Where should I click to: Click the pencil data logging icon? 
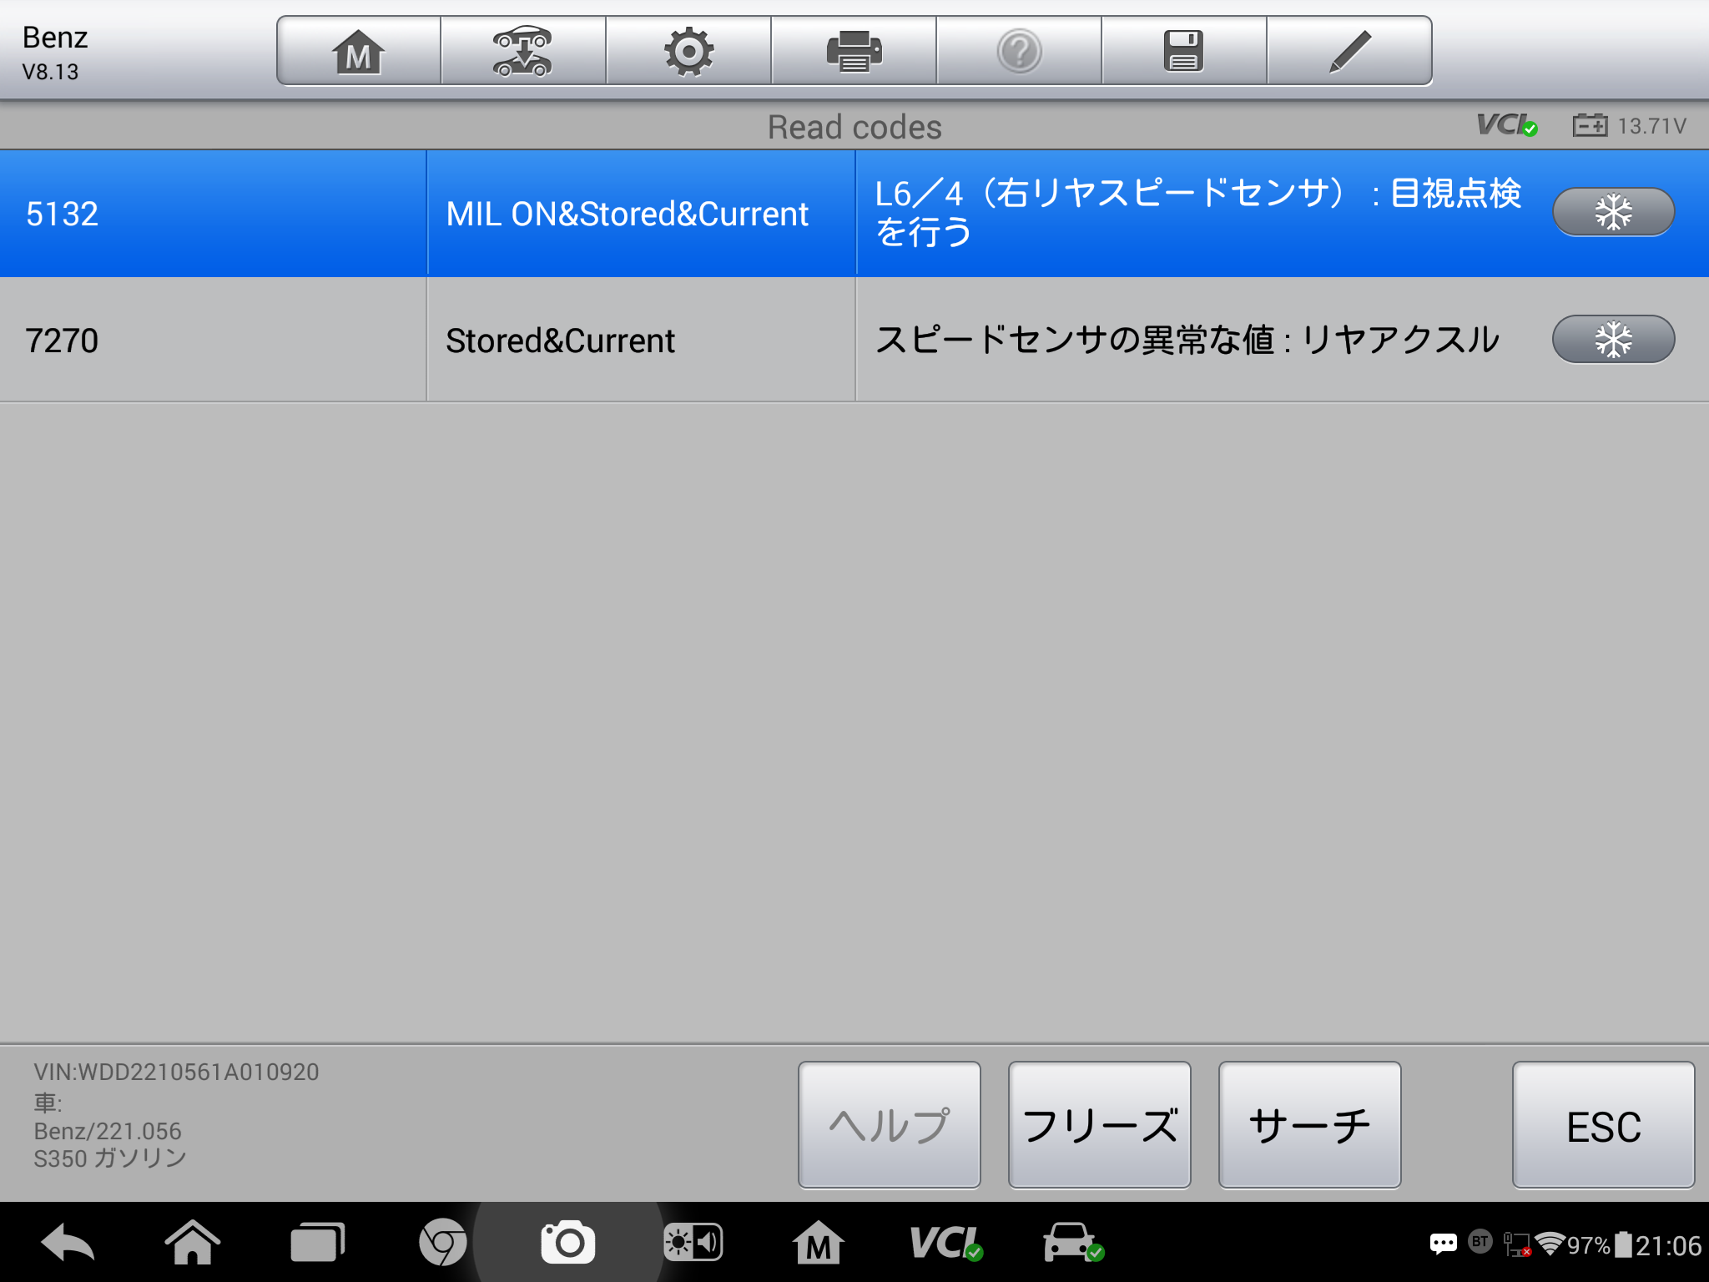pos(1349,52)
